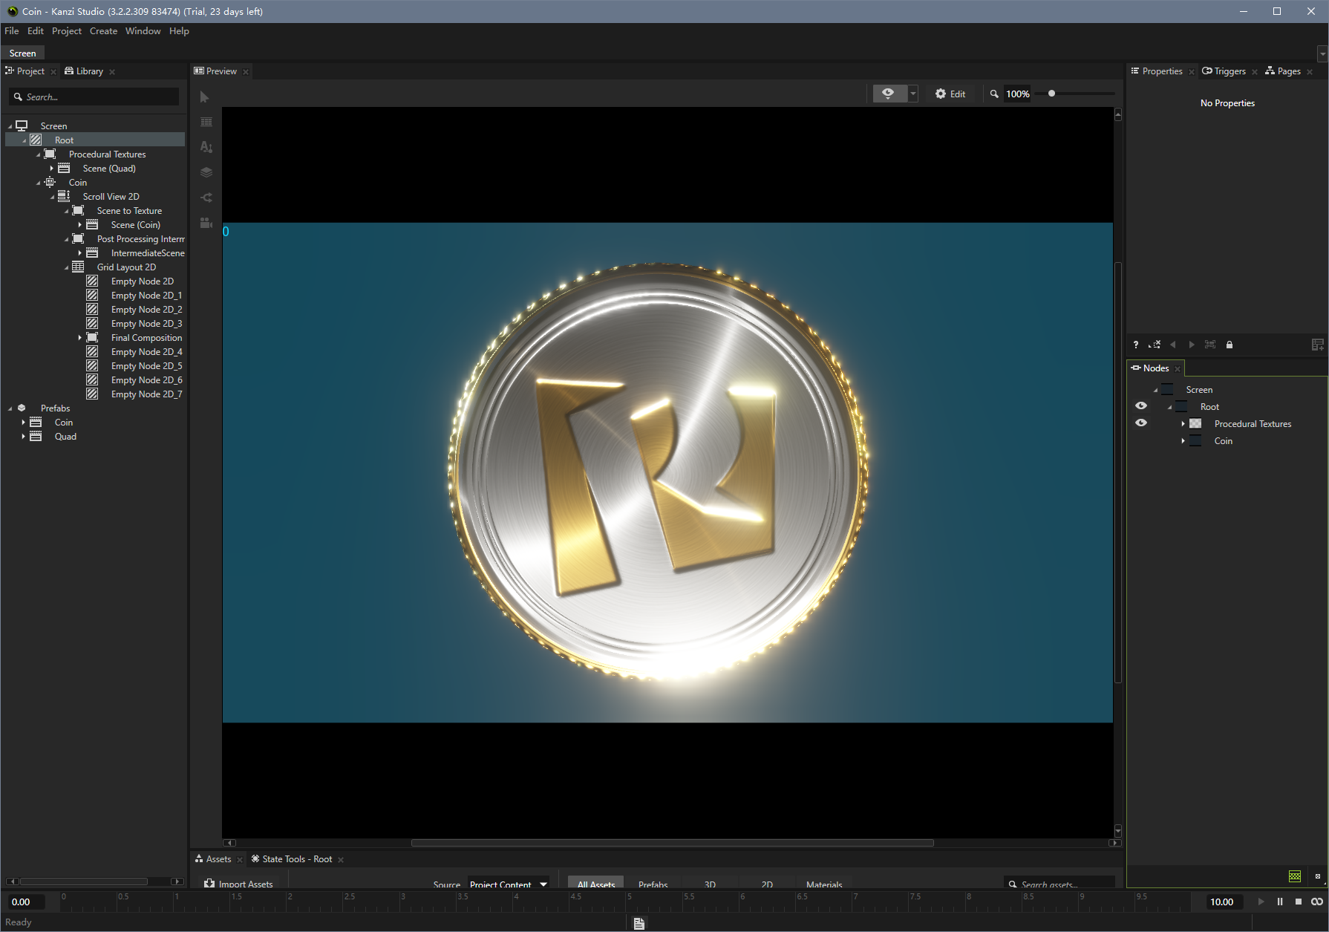Image resolution: width=1329 pixels, height=932 pixels.
Task: Click the Import Assets icon
Action: [x=209, y=884]
